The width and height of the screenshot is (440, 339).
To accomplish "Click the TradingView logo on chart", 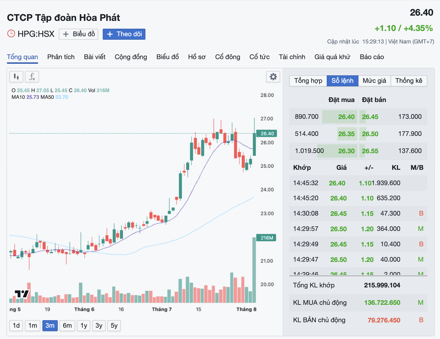I will 22,294.
